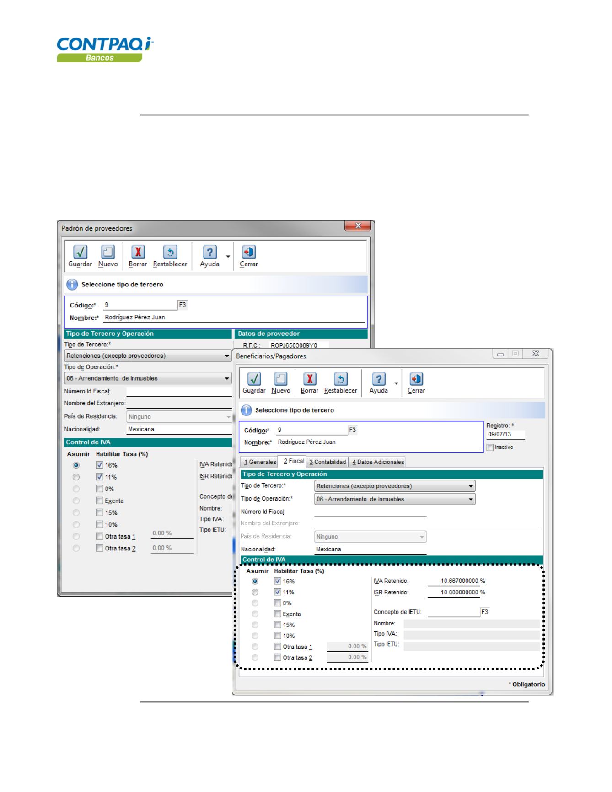Click Guardar icon in Padrón de proveedores
612x792 pixels.
(x=80, y=253)
